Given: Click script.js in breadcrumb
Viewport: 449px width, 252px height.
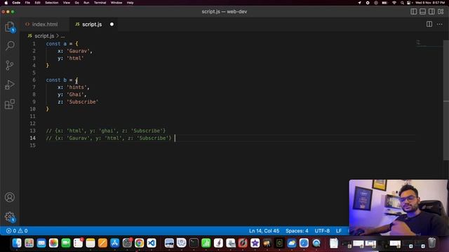Looking at the screenshot, I should point(44,36).
